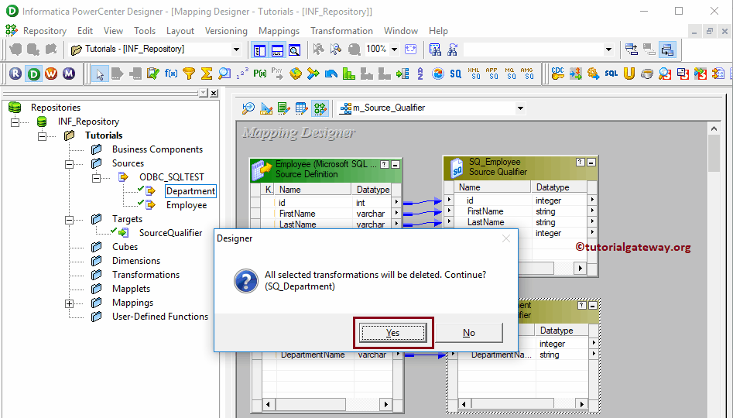Image resolution: width=733 pixels, height=418 pixels.
Task: Select the Lookup transformation magnifier icon
Action: pyautogui.click(x=224, y=74)
